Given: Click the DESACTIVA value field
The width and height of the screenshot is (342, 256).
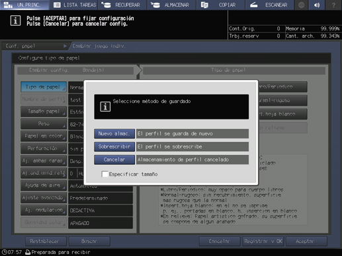Looking at the screenshot, I should tap(101, 210).
